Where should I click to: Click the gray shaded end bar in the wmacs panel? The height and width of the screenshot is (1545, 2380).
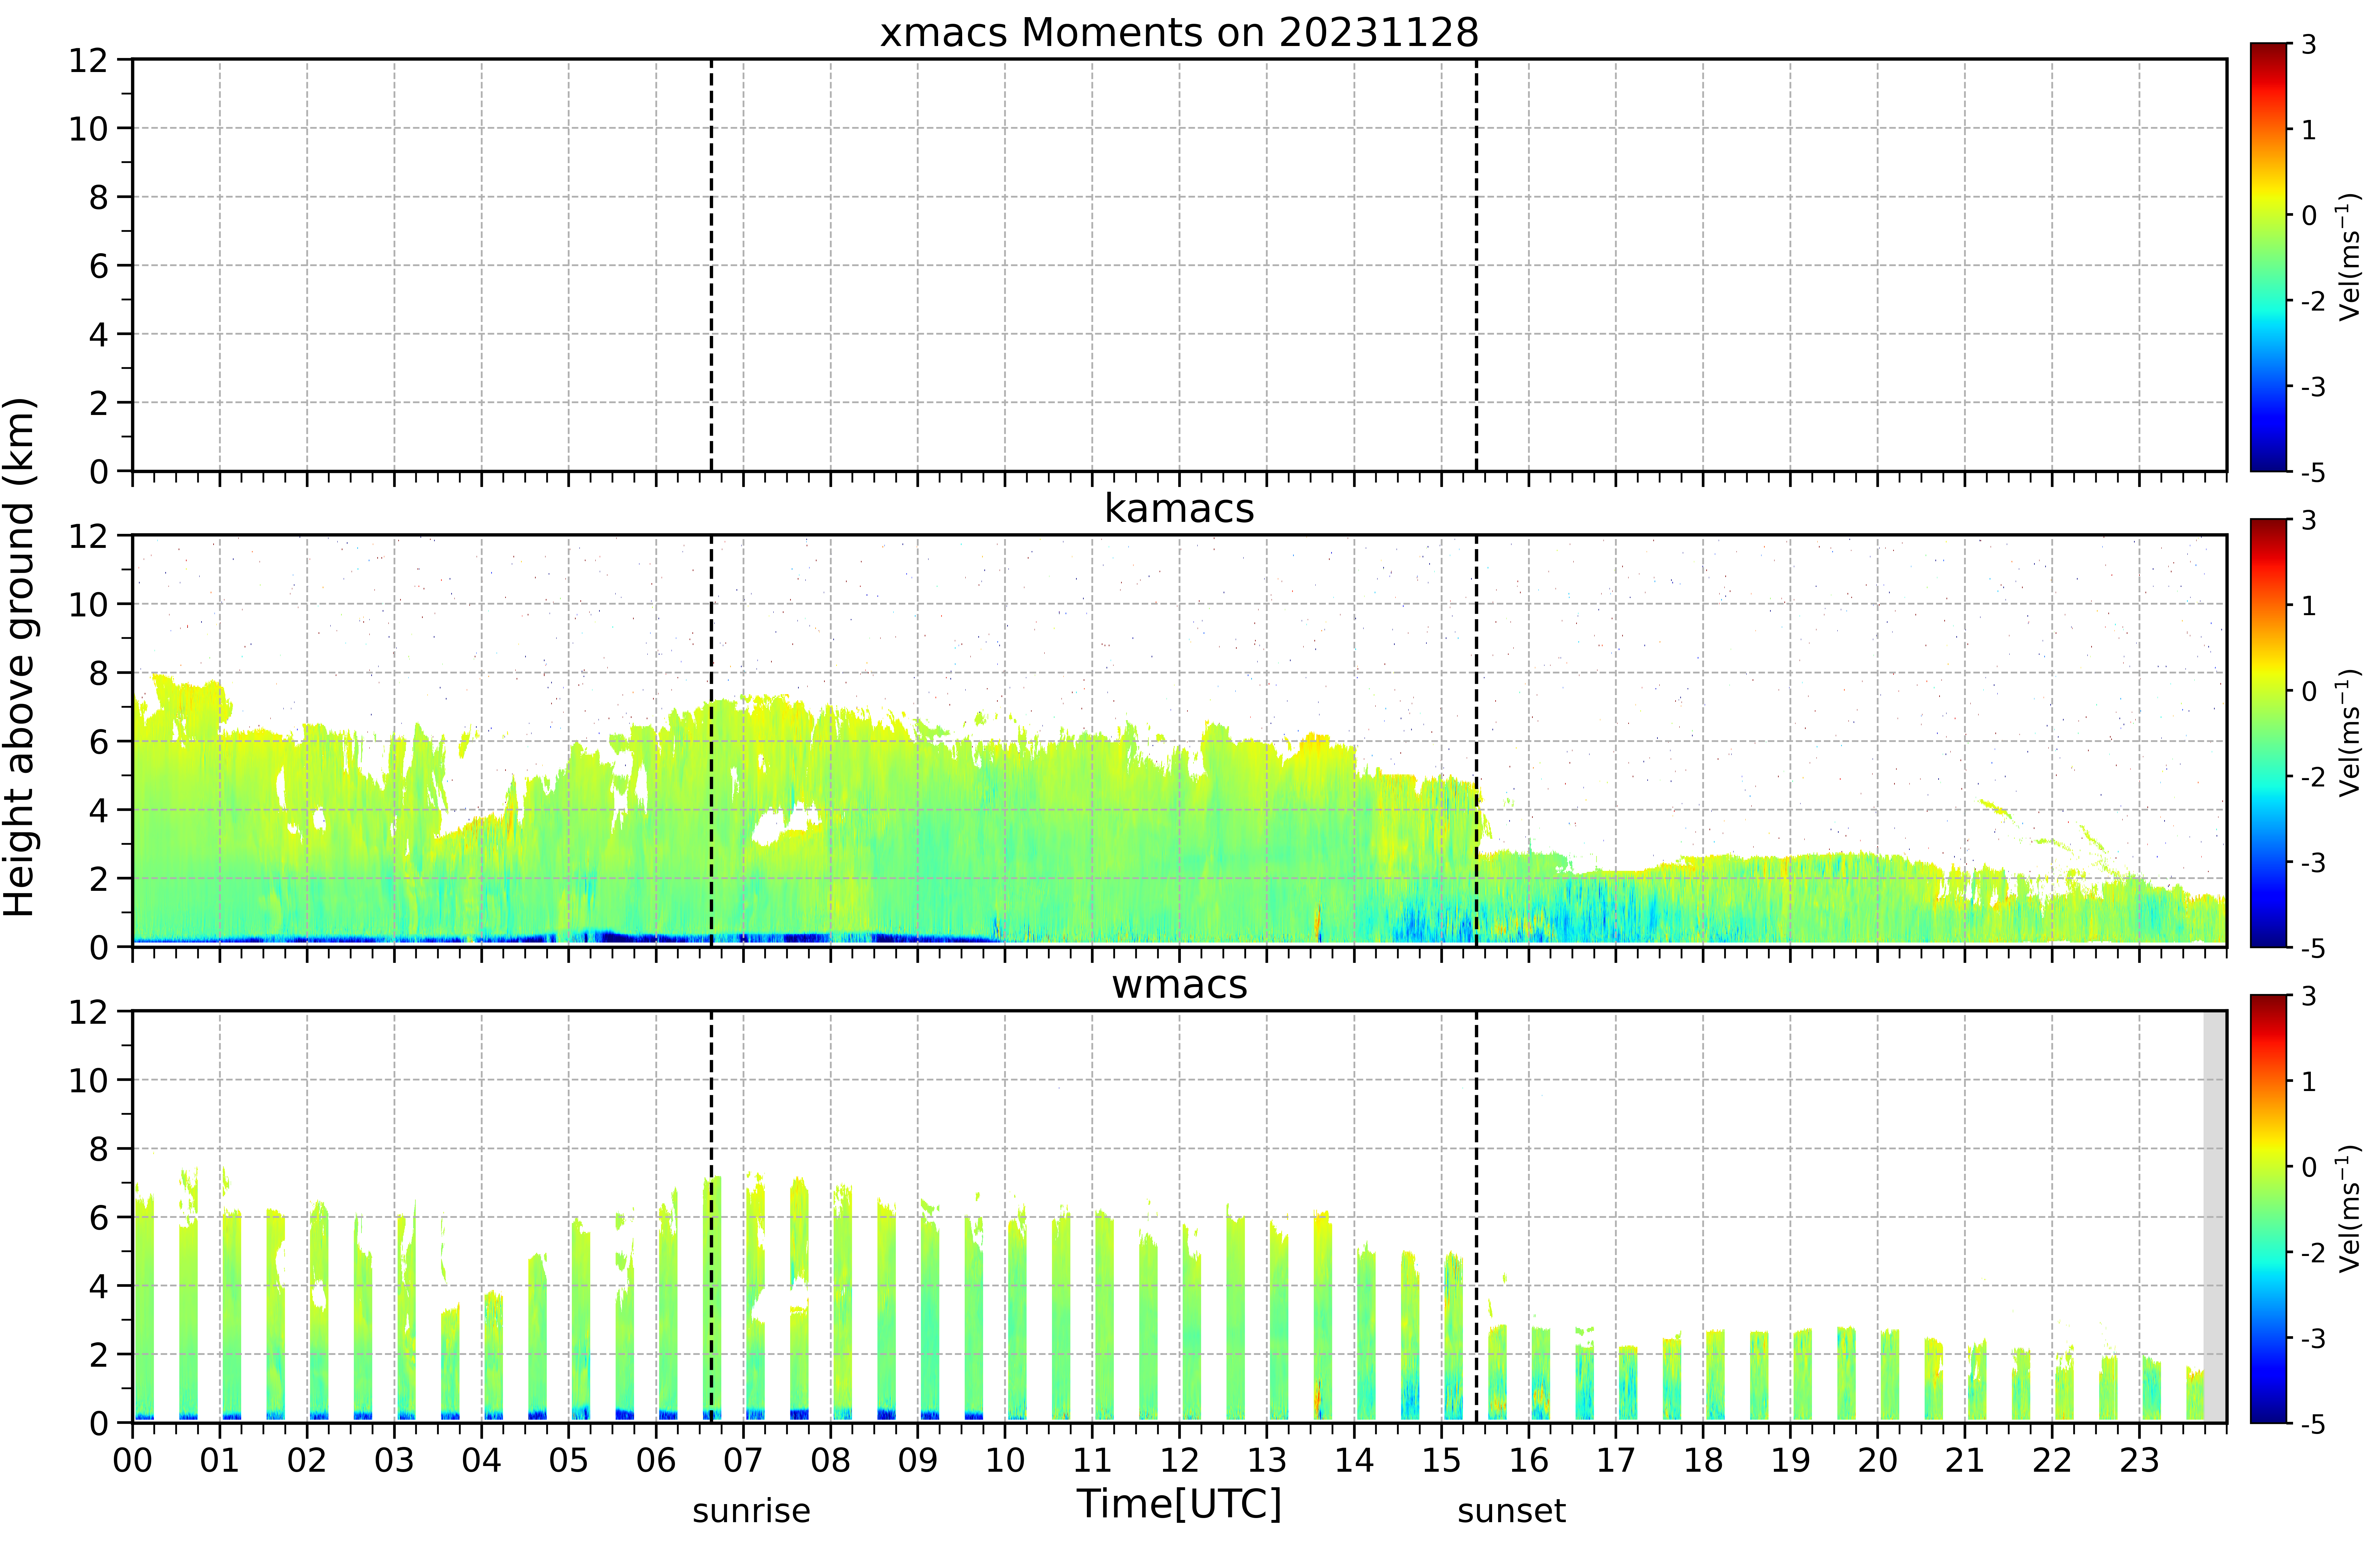click(2215, 1217)
